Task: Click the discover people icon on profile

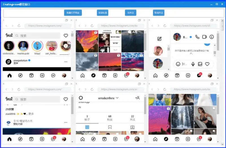Action: 138,98
